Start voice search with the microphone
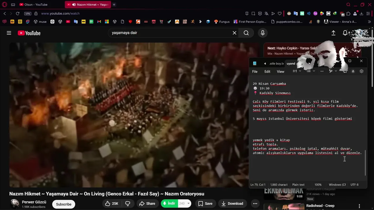Viewport: 374px width, 210px height. click(x=263, y=33)
